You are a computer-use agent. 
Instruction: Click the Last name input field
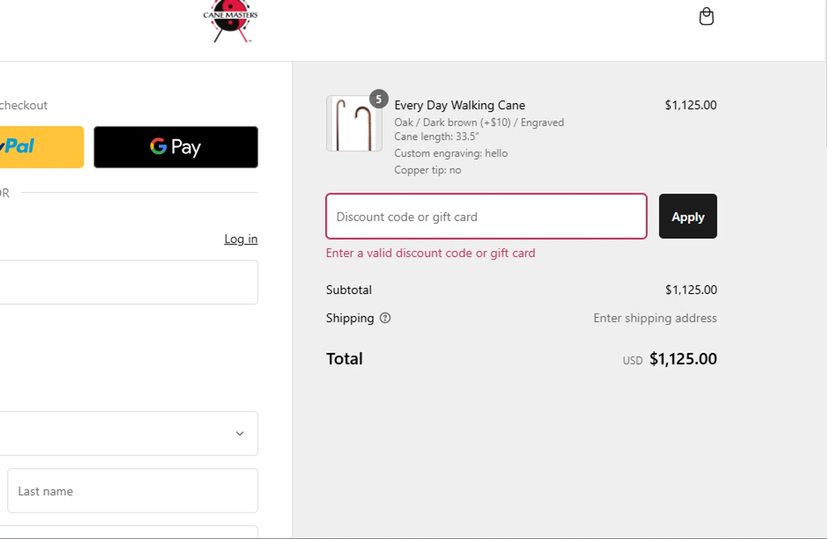(x=132, y=491)
